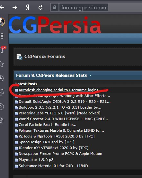The image size is (142, 178).
Task: Click post icon beside PeregrineLabs YETI
Action: (16, 113)
